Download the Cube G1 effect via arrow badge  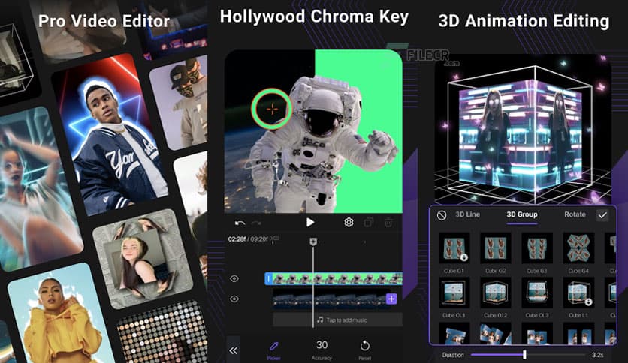(x=464, y=257)
